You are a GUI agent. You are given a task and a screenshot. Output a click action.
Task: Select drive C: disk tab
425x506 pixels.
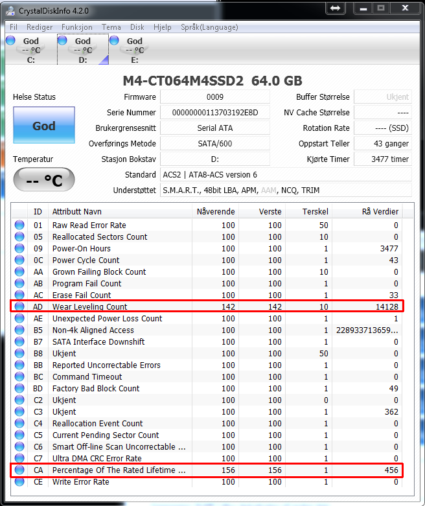pyautogui.click(x=31, y=49)
